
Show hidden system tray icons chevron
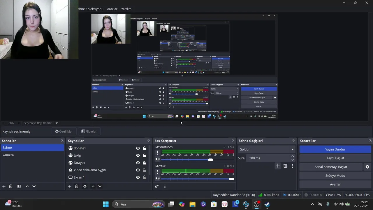(312, 204)
